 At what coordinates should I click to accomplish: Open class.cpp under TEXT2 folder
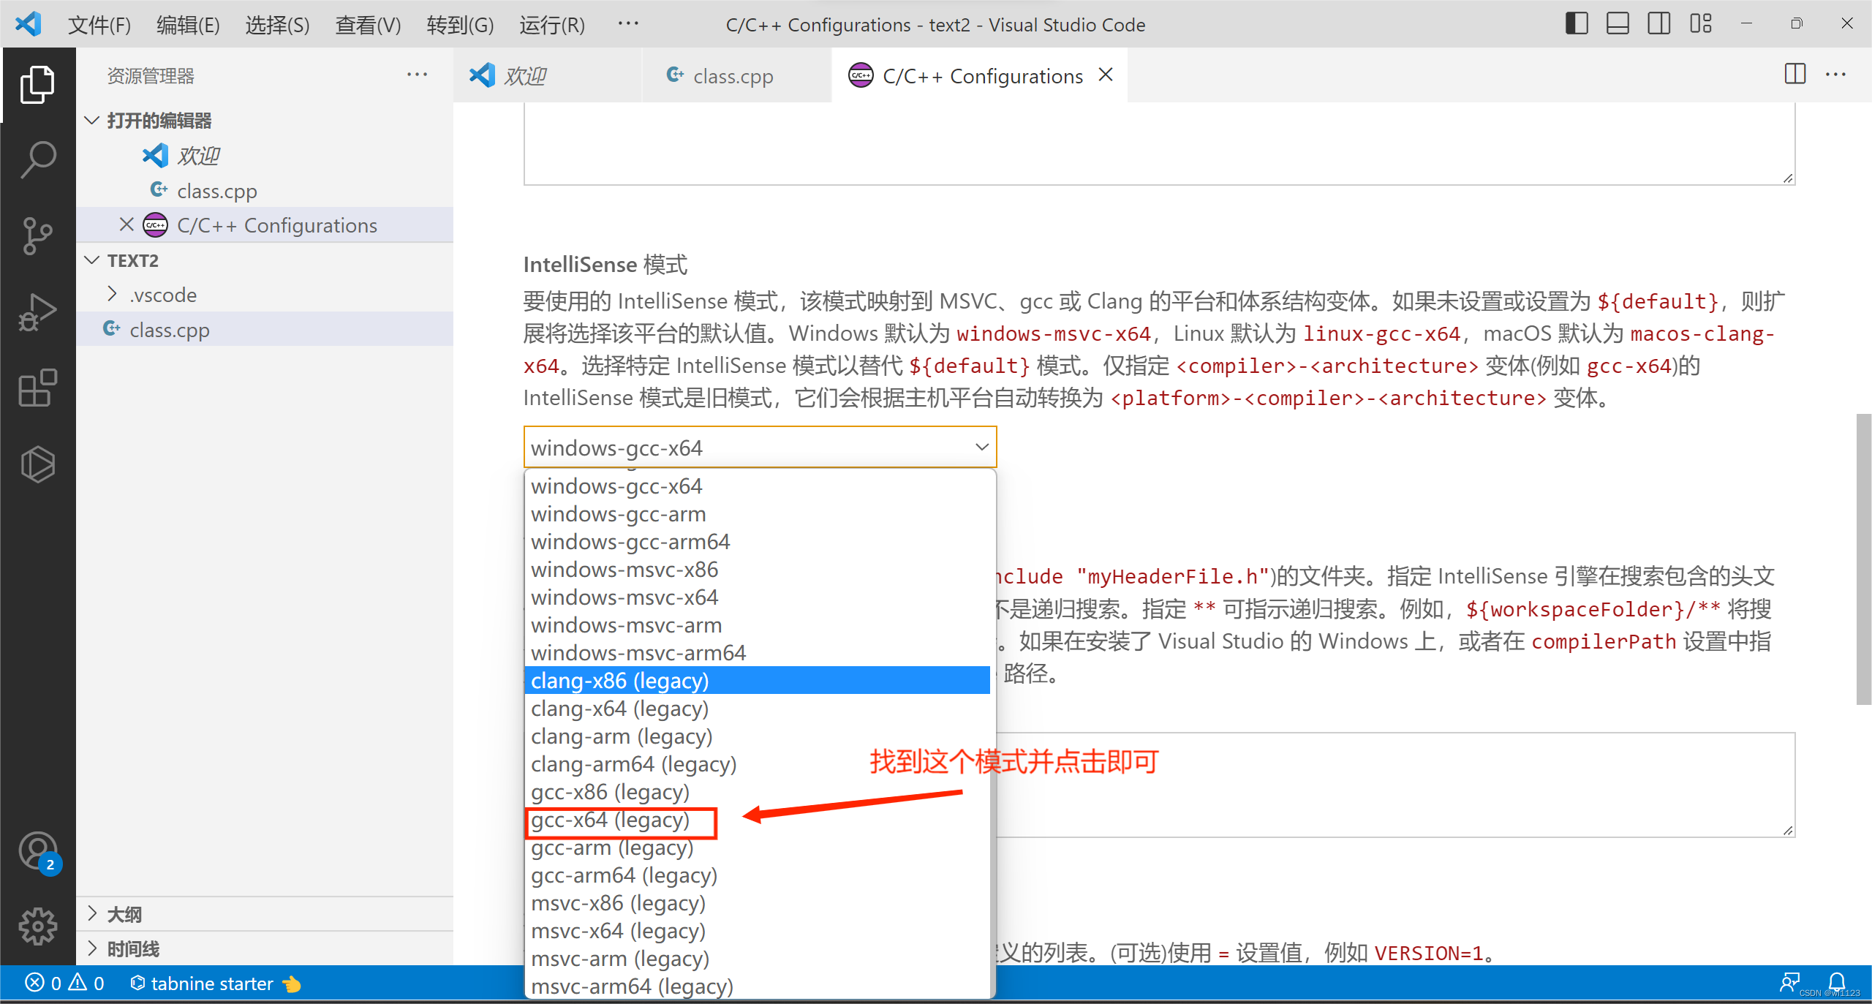click(265, 330)
